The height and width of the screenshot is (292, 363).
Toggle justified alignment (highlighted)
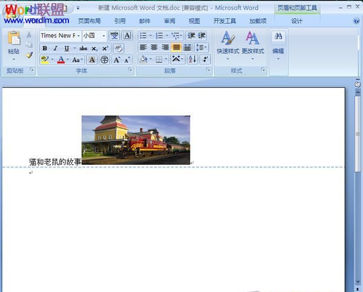click(177, 47)
